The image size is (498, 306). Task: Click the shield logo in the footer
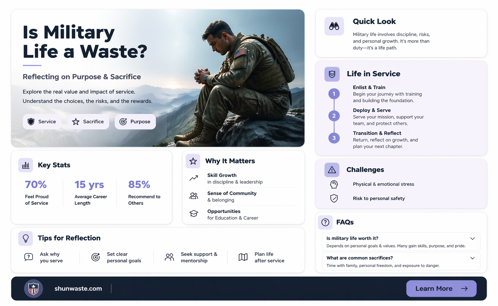(34, 289)
